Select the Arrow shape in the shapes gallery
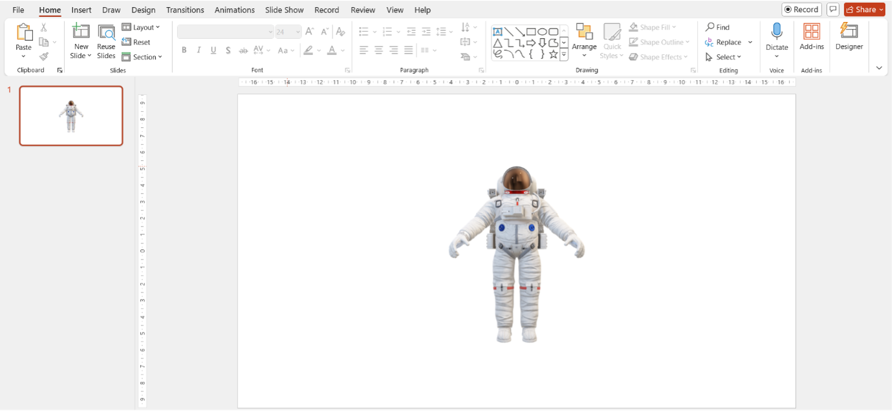Image resolution: width=895 pixels, height=412 pixels. (x=519, y=31)
